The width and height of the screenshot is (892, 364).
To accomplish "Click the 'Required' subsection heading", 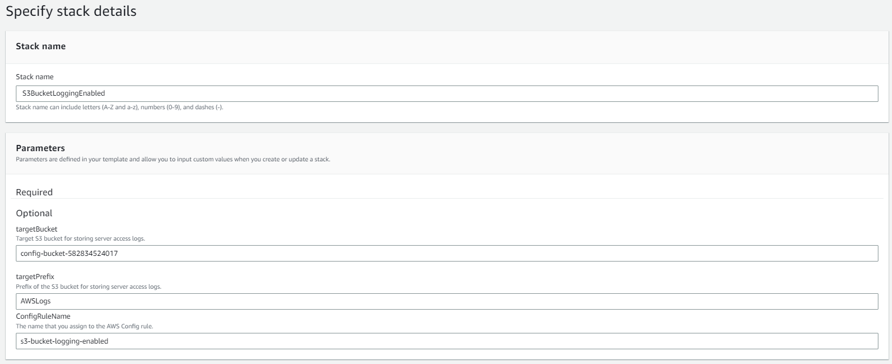I will tap(34, 192).
